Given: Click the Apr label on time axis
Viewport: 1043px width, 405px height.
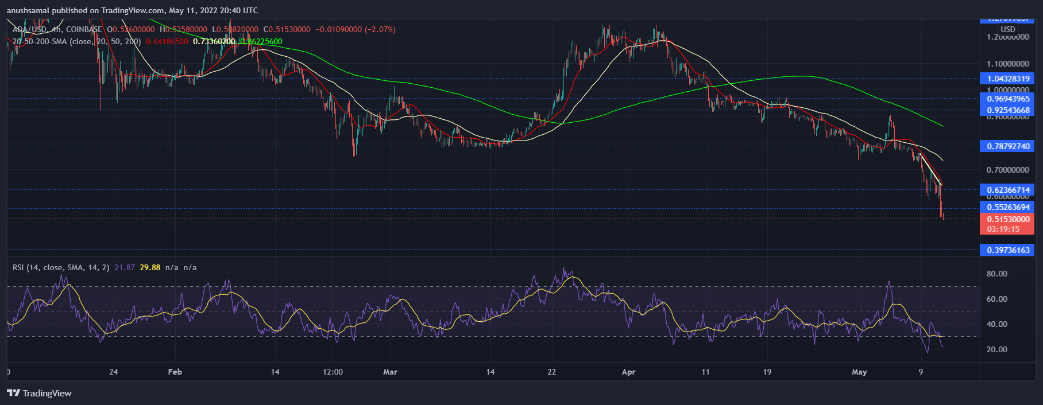Looking at the screenshot, I should coord(629,372).
